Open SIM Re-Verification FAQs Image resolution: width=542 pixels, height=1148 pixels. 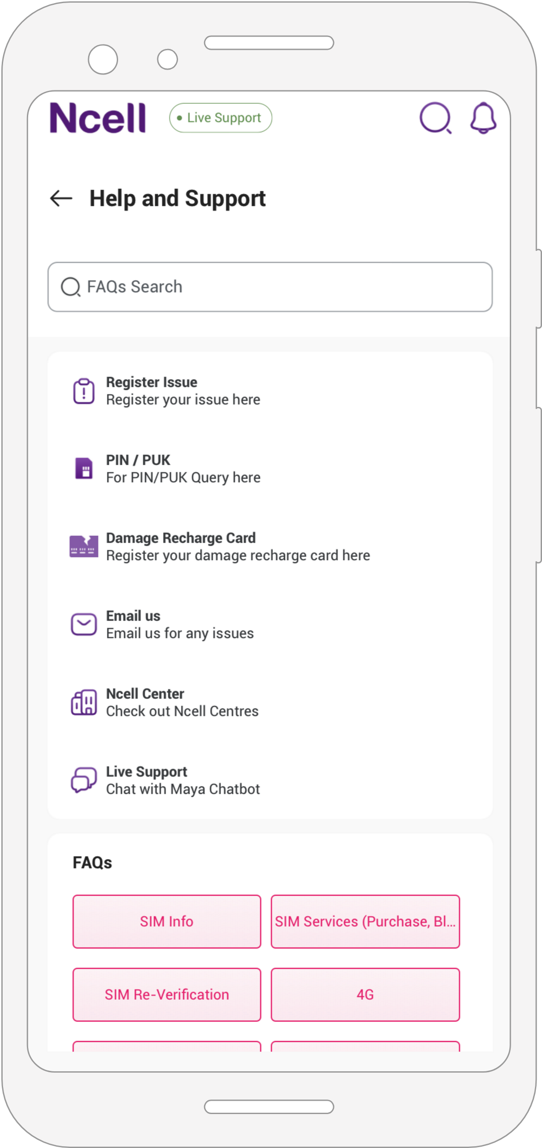point(167,994)
